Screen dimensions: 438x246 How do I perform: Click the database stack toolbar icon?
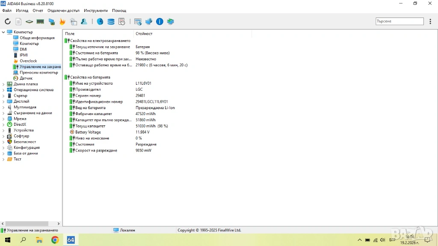point(111,21)
